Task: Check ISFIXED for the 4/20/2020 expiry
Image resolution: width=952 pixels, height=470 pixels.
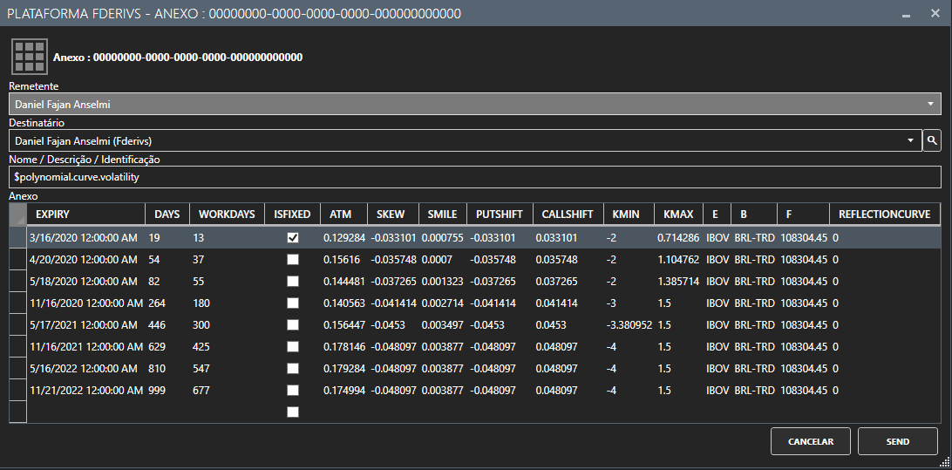Action: (x=293, y=259)
